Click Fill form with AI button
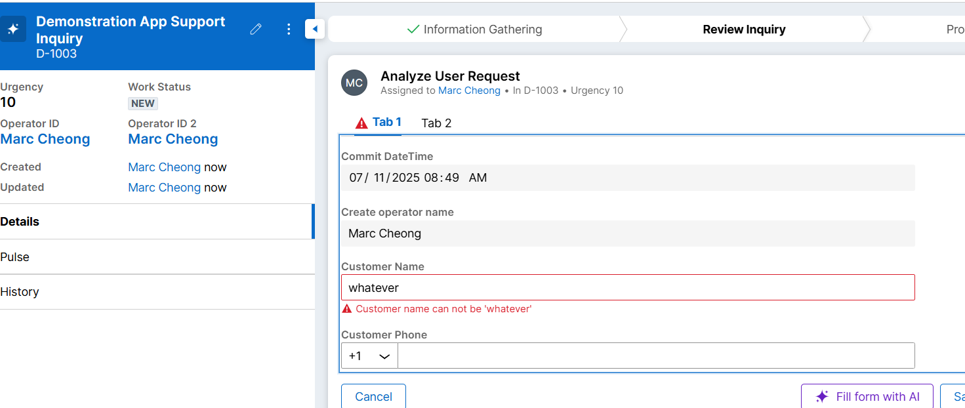Viewport: 965px width, 408px height. pos(867,396)
